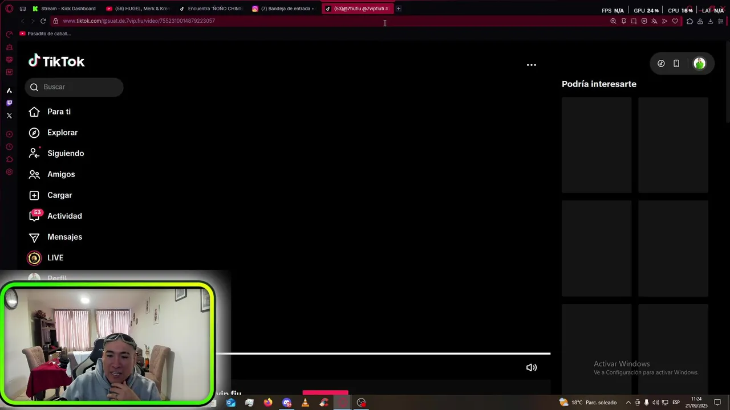Open browser easy setup menu icon

tap(721, 21)
